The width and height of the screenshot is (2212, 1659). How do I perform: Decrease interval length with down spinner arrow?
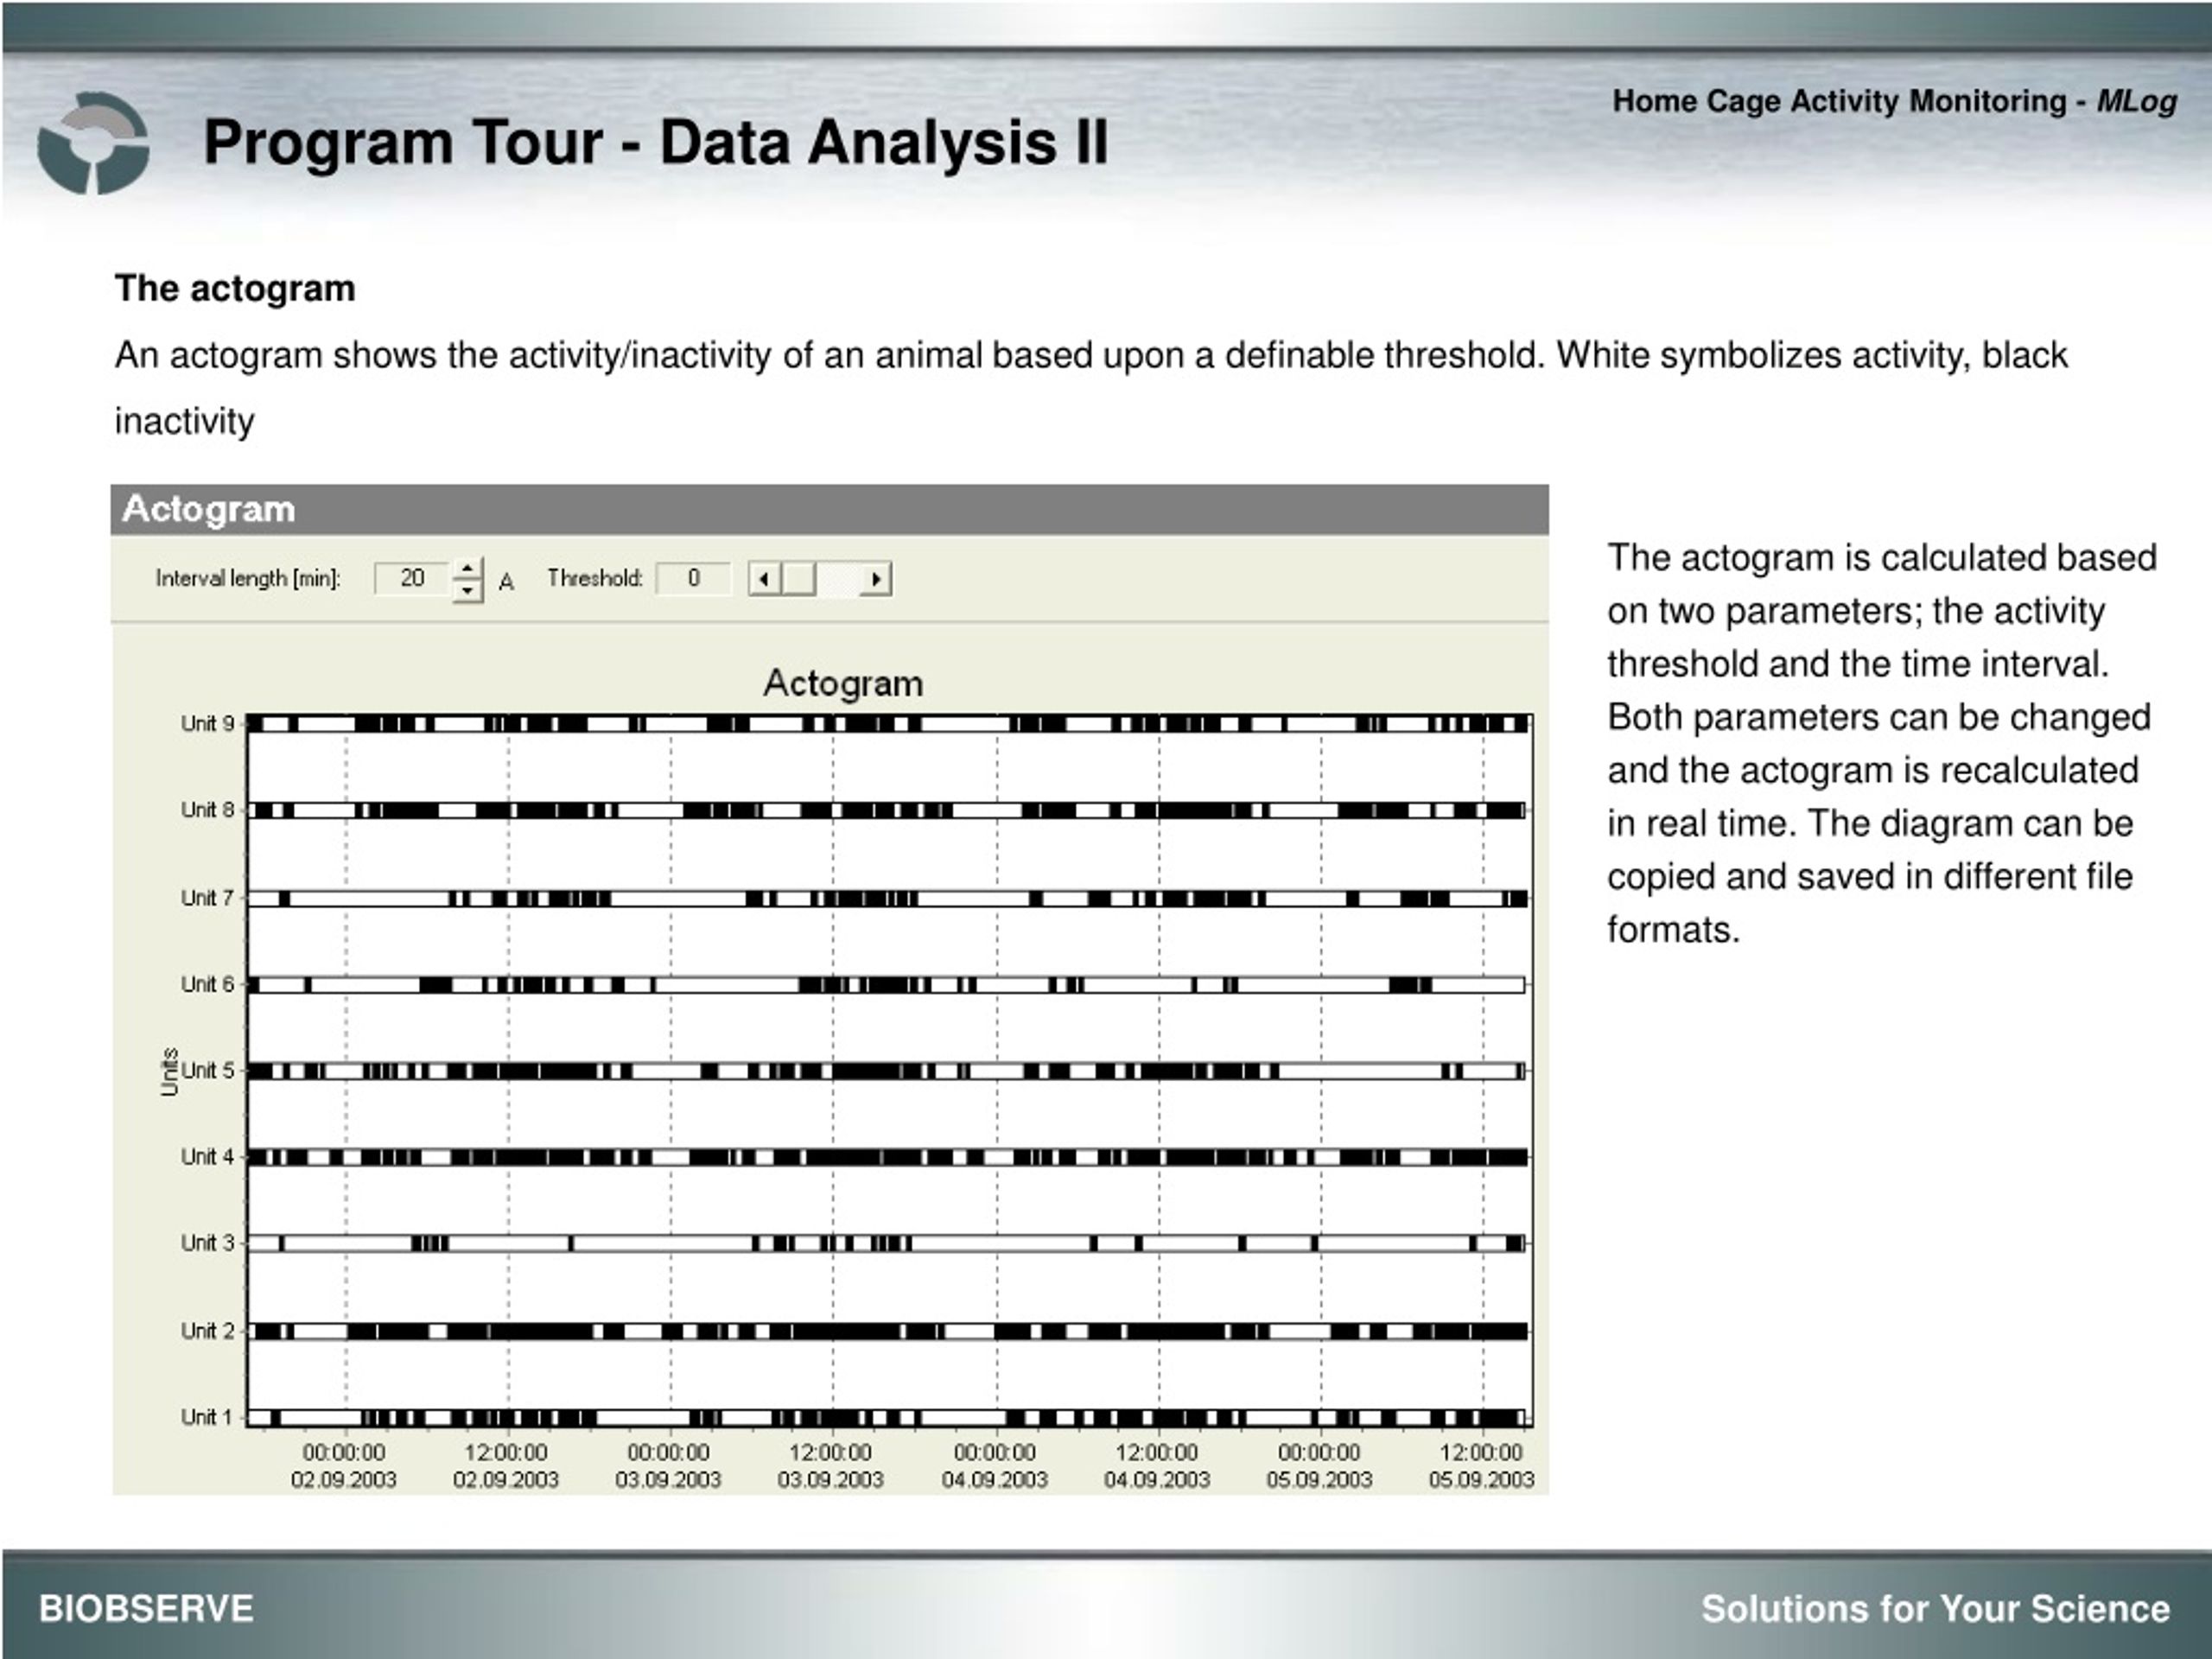click(x=467, y=590)
